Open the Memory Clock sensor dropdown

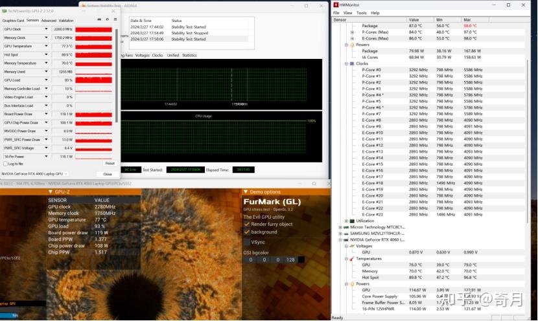[x=46, y=38]
